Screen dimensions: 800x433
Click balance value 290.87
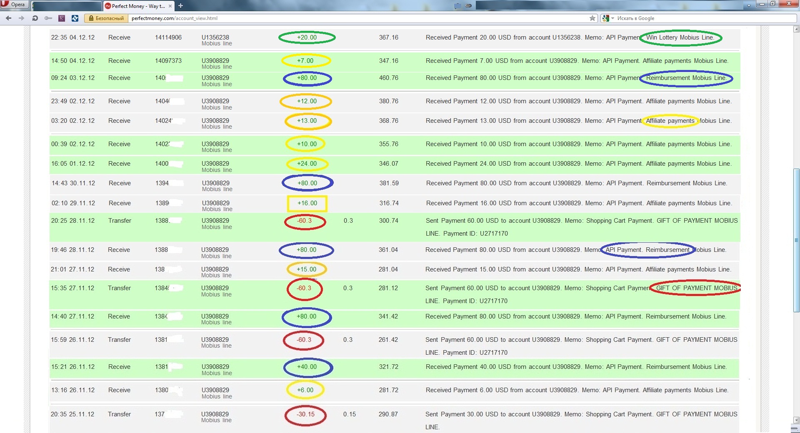pos(388,414)
